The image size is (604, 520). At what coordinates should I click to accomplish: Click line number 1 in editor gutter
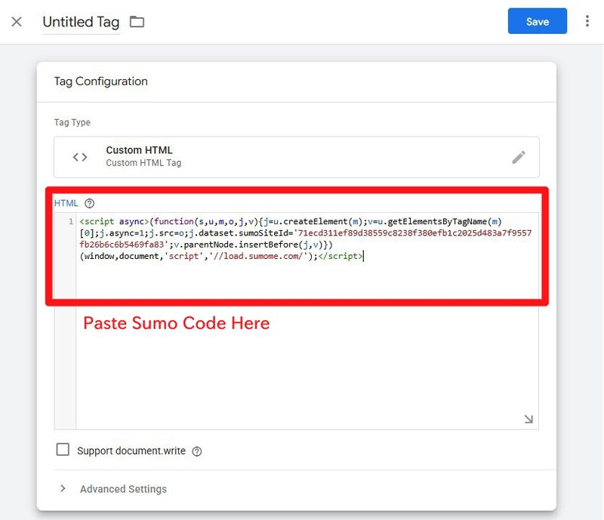click(70, 222)
